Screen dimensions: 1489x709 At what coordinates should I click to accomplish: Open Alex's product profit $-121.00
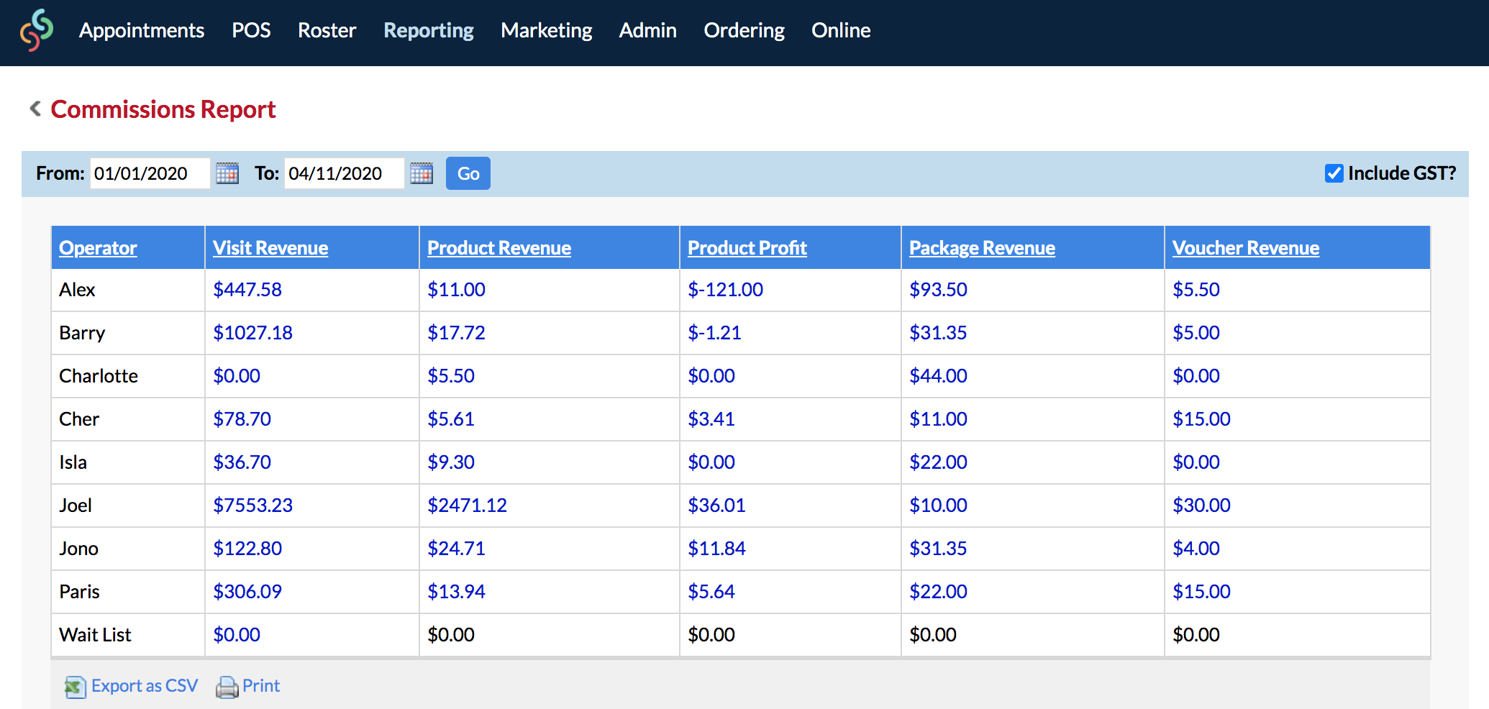point(725,290)
